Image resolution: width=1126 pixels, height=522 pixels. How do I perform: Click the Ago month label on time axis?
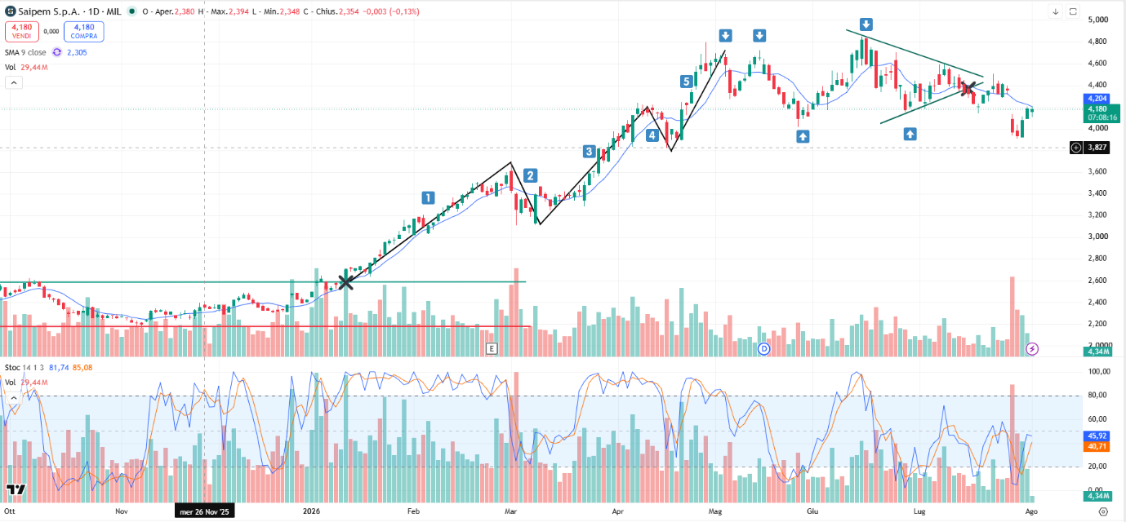1031,511
